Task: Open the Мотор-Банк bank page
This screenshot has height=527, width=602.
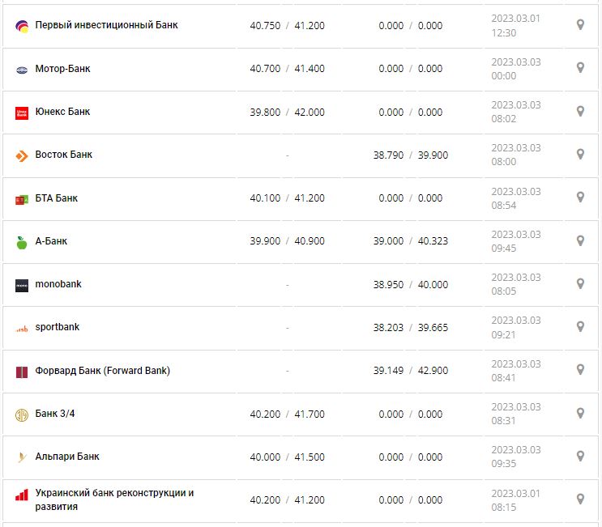Action: coord(62,69)
